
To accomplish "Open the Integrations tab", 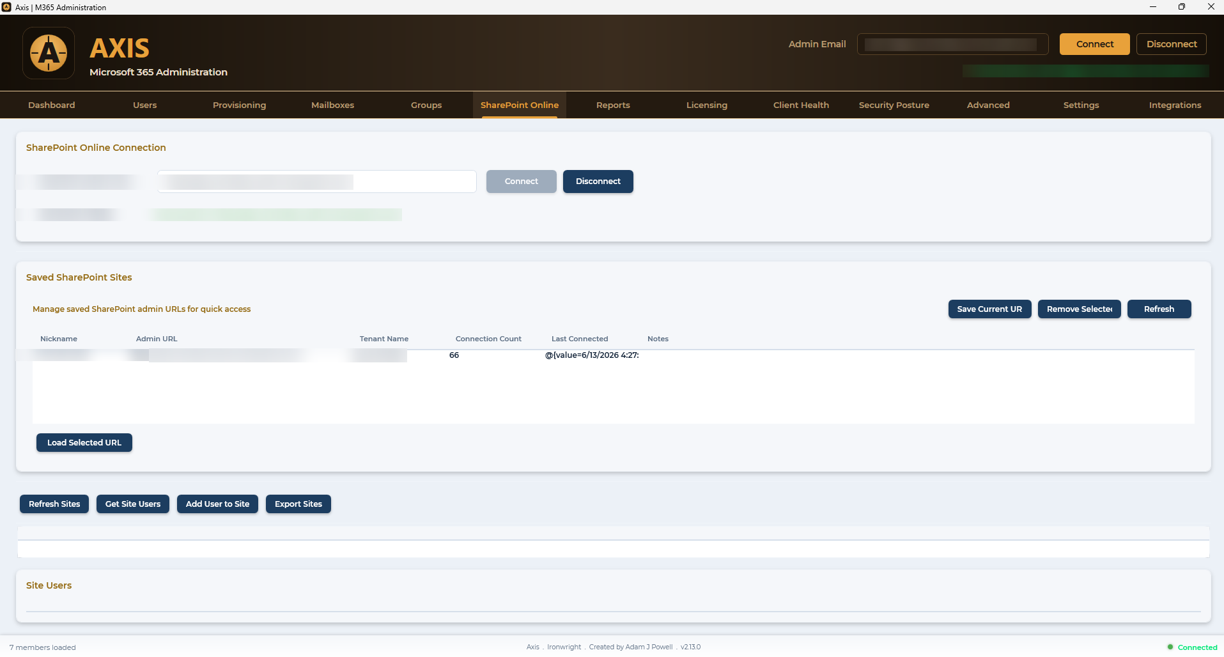I will pyautogui.click(x=1175, y=105).
